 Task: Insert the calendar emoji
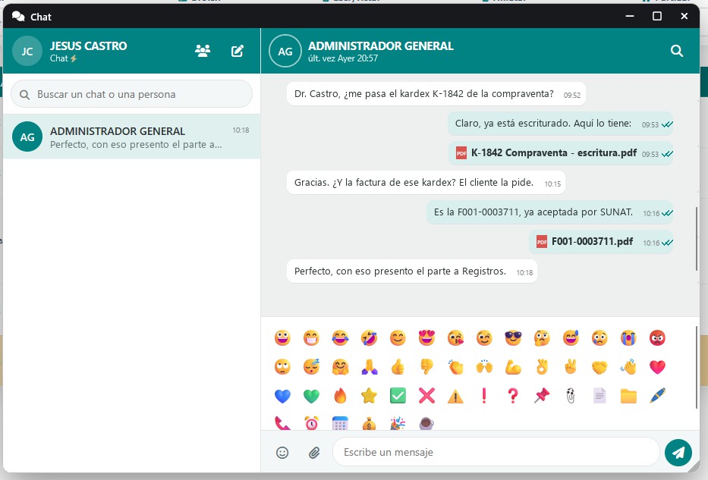point(340,423)
